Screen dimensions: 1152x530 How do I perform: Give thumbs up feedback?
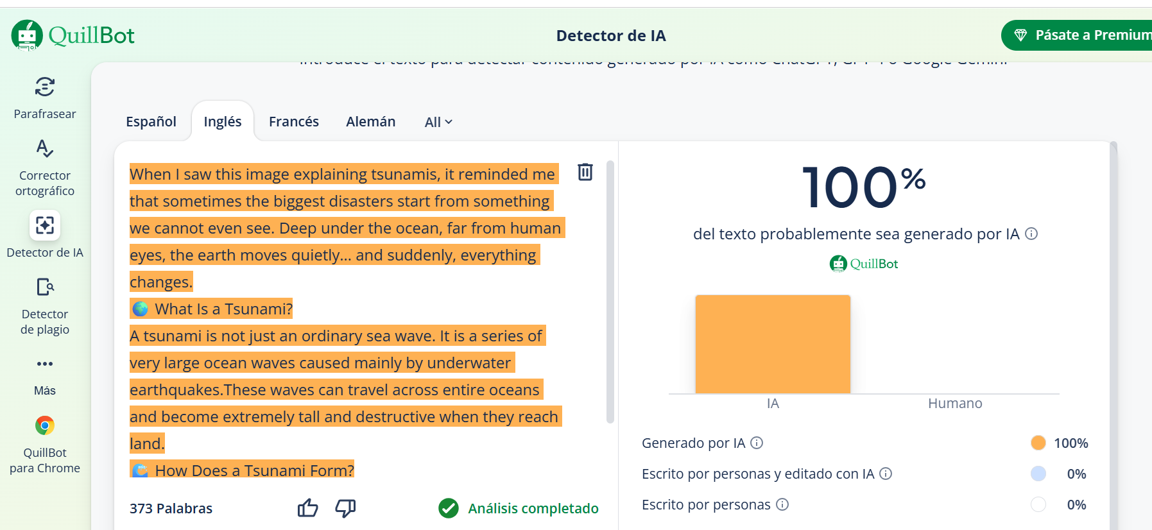coord(308,508)
